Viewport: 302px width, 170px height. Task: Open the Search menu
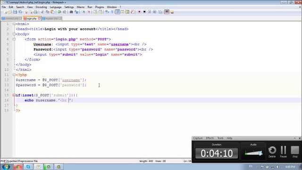[x=20, y=7]
